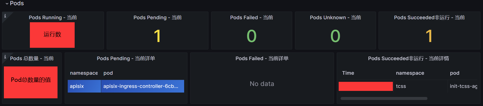Sort pending table by pod column

[x=108, y=73]
